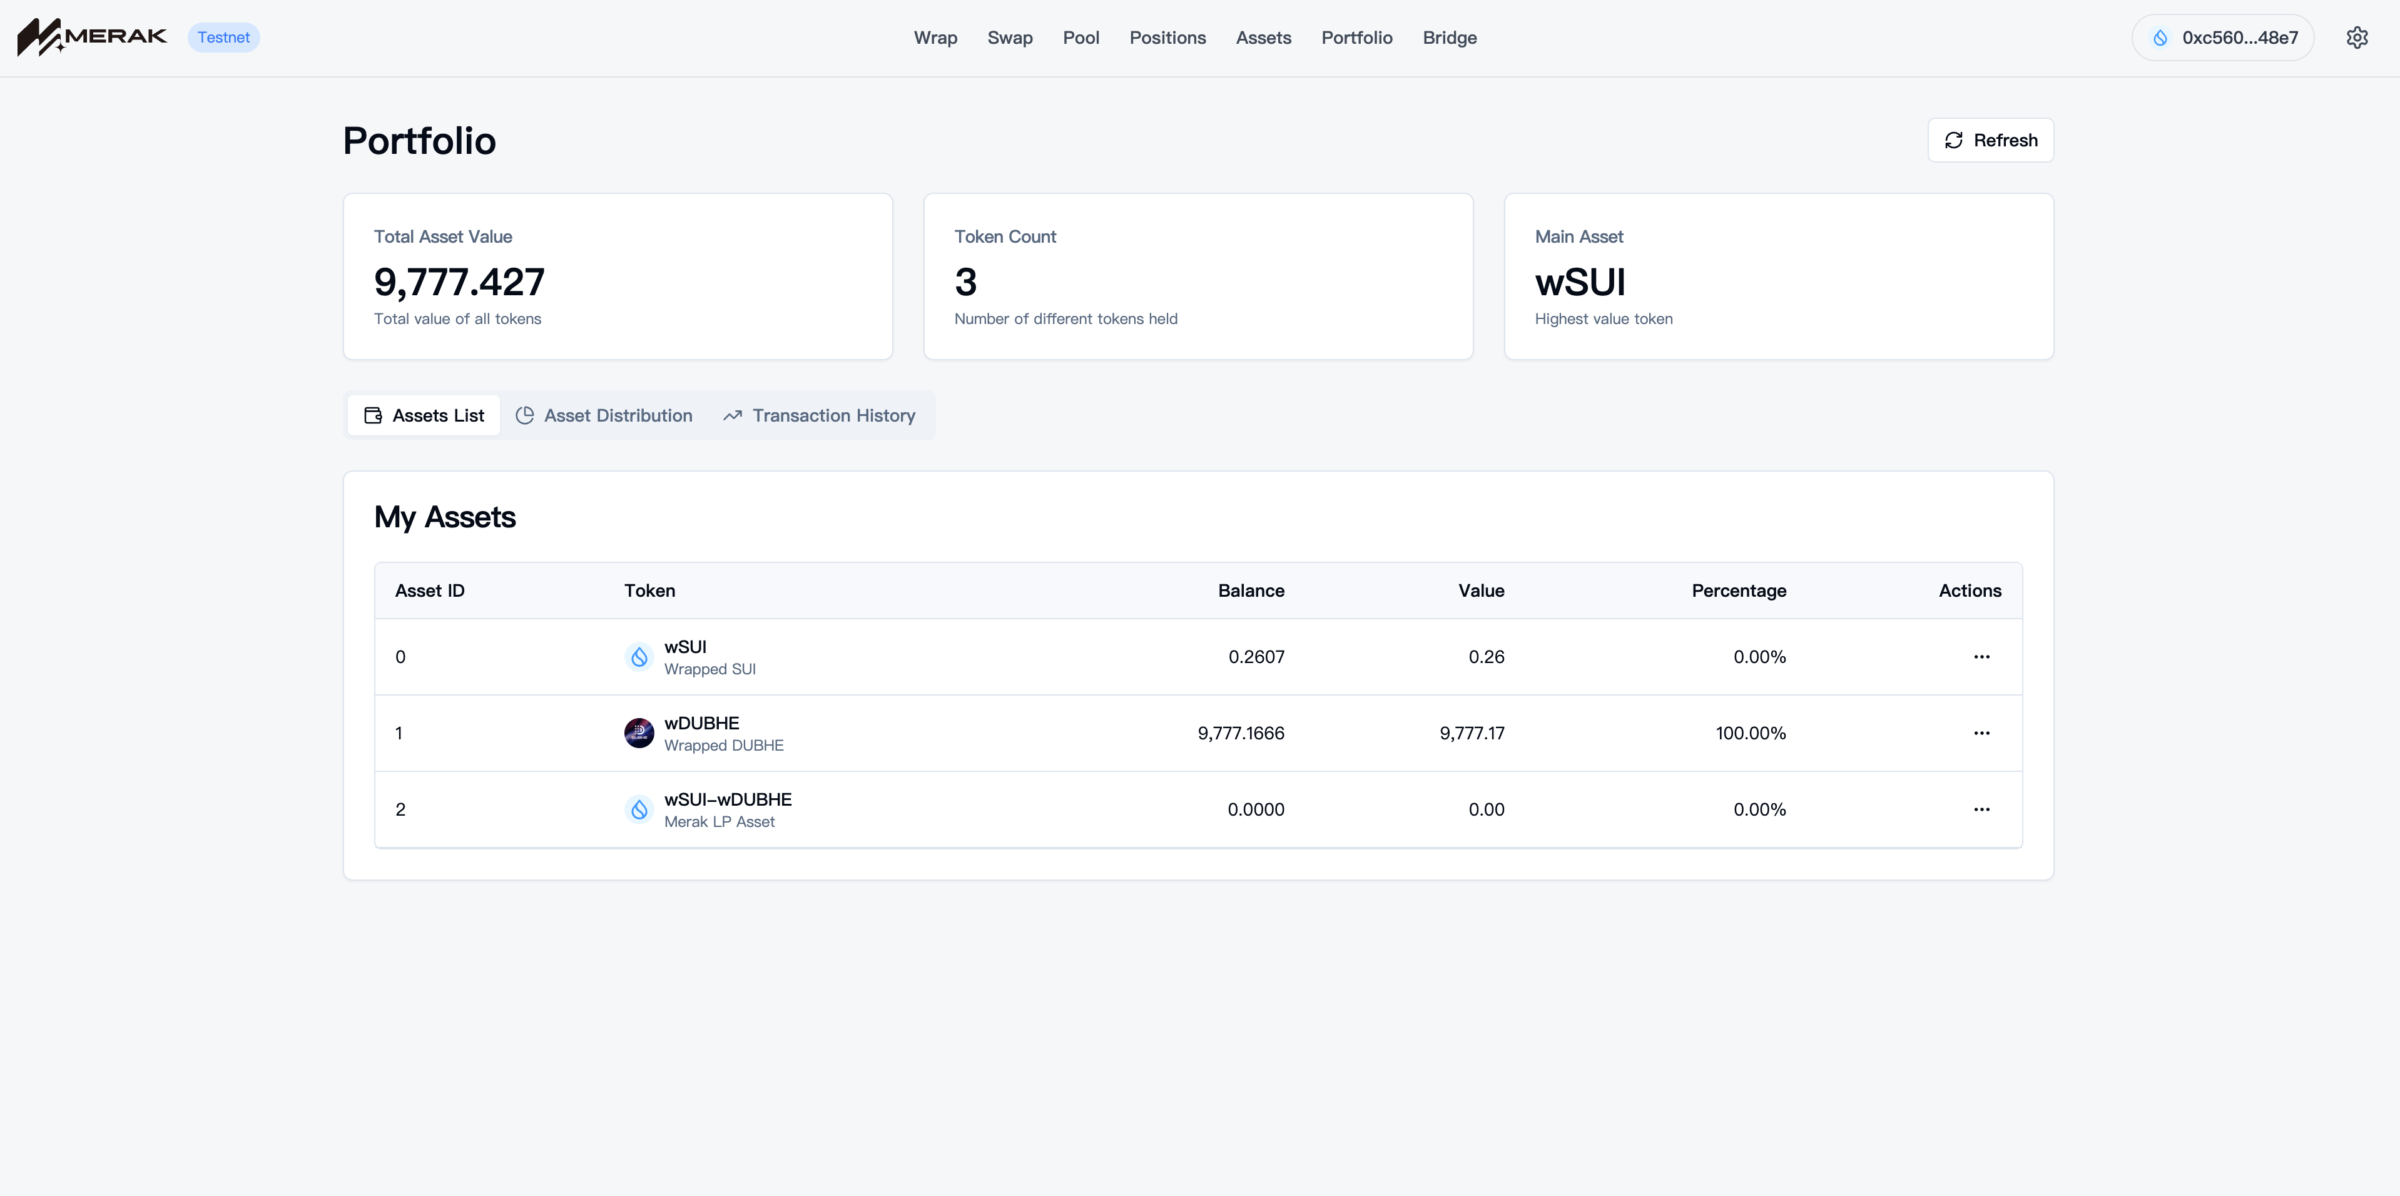Screen dimensions: 2400x1196
Task: Navigate to Positions
Action: click(1167, 38)
